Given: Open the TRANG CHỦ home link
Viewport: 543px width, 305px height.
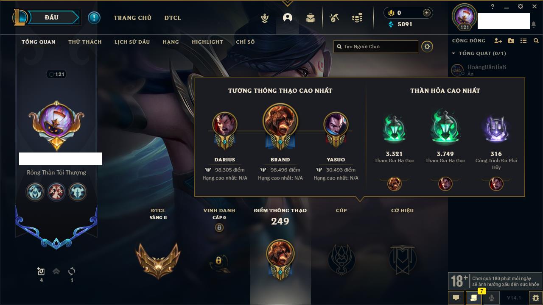Looking at the screenshot, I should [132, 18].
